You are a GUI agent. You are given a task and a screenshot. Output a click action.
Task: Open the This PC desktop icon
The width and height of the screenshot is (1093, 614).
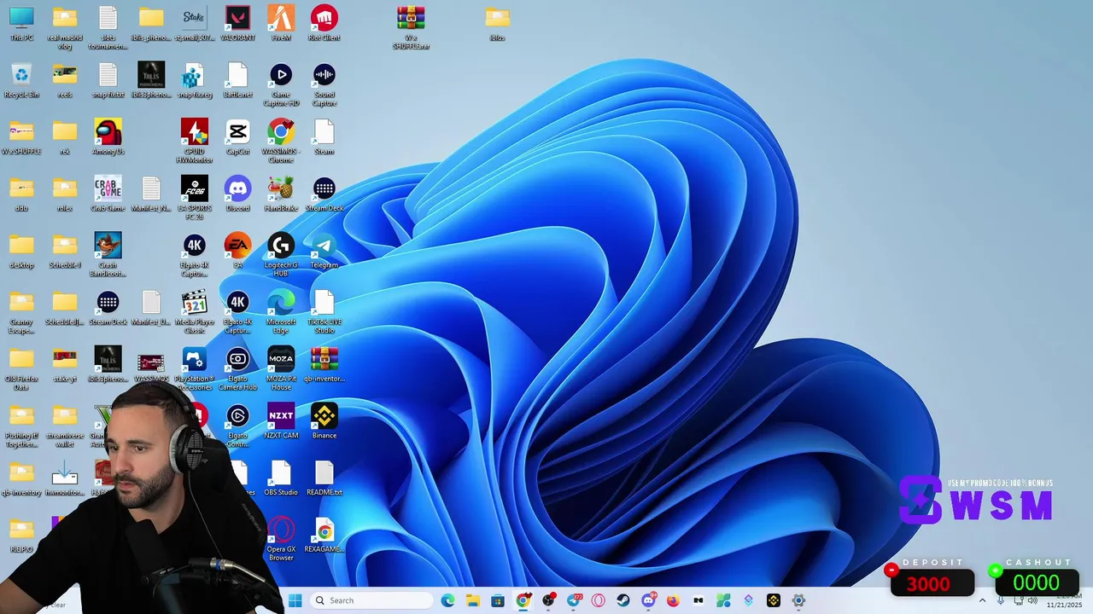(x=21, y=24)
